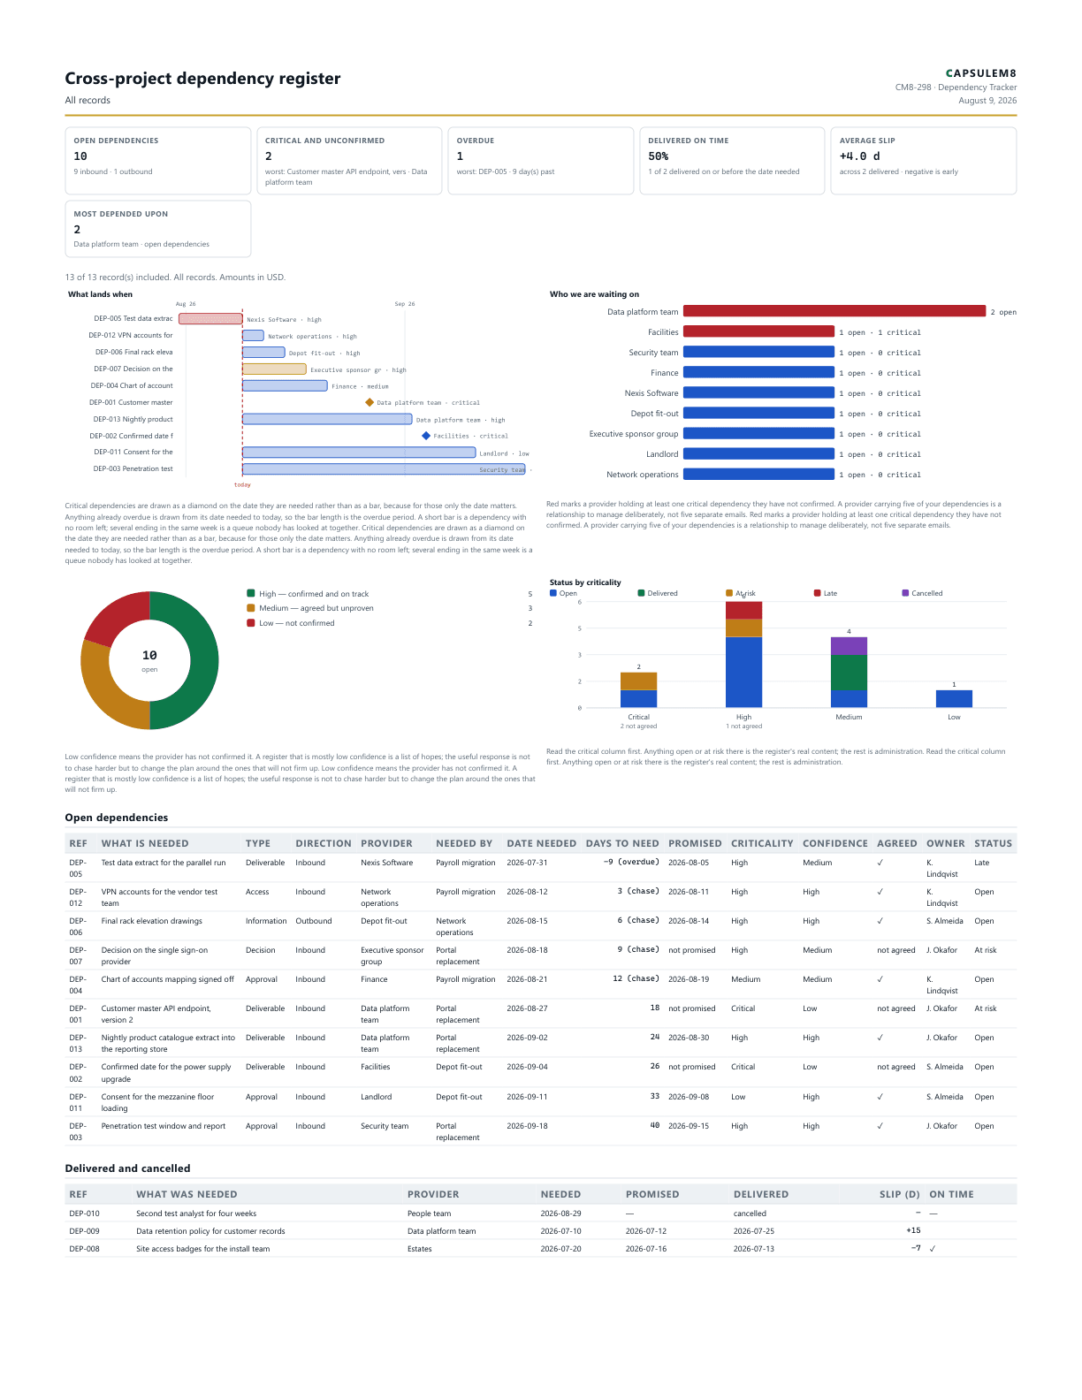Click "Final rack elevation drawings" text
1082x1400 pixels.
[151, 921]
